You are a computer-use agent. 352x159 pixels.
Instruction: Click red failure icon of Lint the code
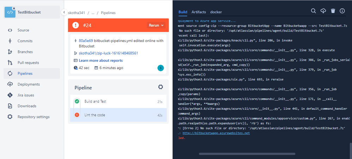click(77, 115)
